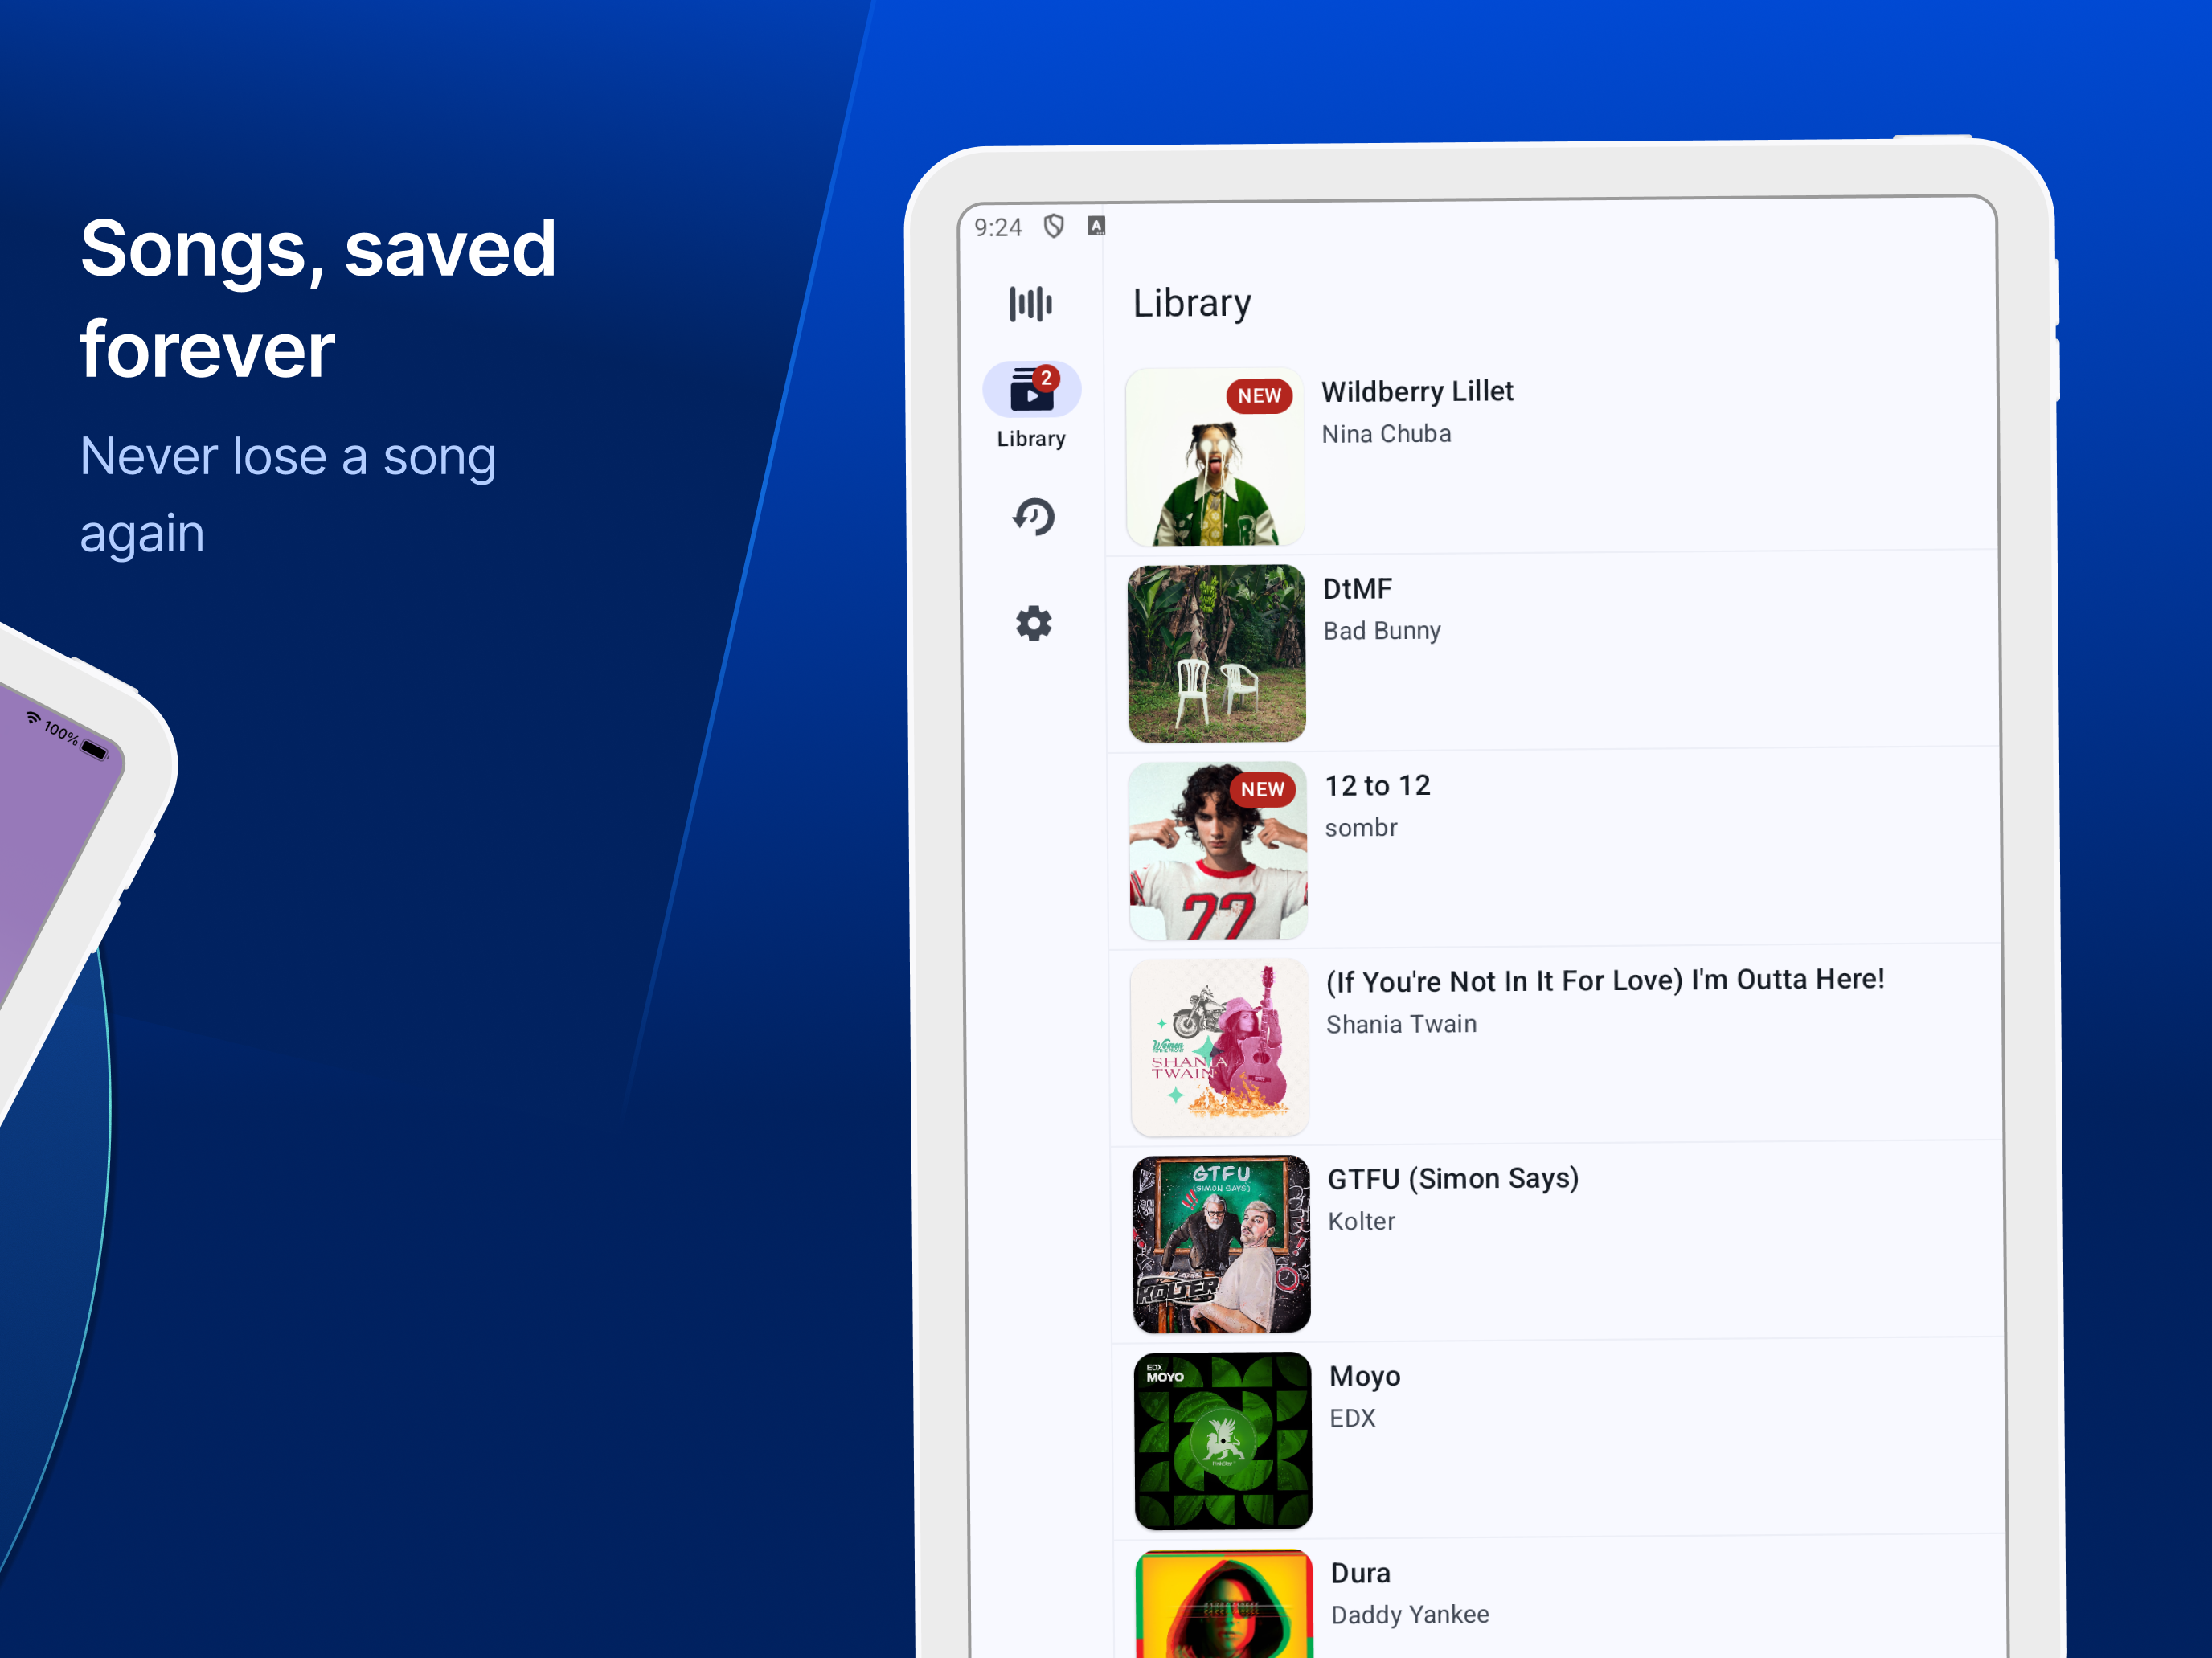Tap the shield icon in status bar
2212x1658 pixels.
(1053, 227)
